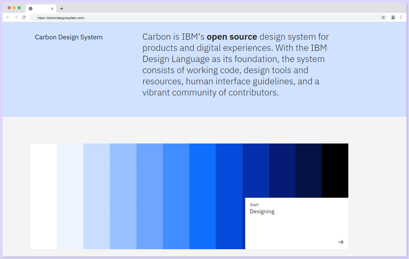Click the yellow minimize traffic light button
Viewport: 409px width, 259px height.
point(13,7)
